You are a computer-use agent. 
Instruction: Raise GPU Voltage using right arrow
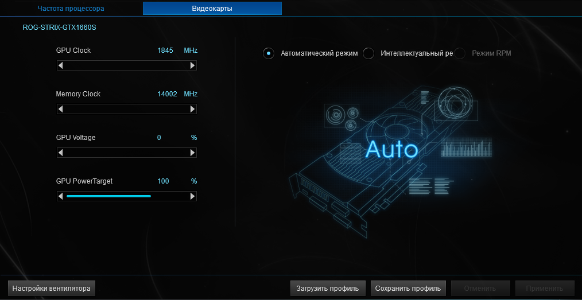tap(193, 153)
